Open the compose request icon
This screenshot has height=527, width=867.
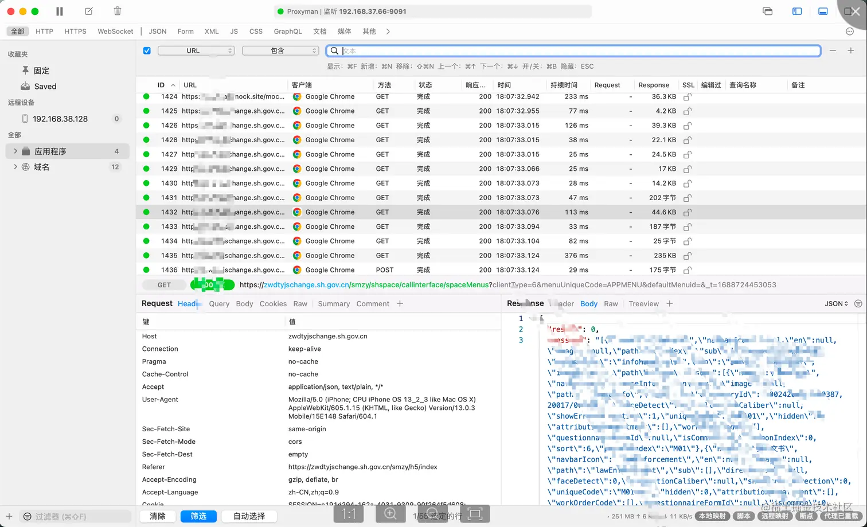point(88,11)
